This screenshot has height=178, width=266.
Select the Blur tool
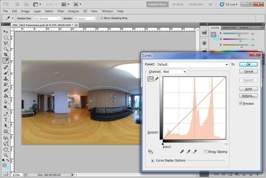tap(5, 102)
